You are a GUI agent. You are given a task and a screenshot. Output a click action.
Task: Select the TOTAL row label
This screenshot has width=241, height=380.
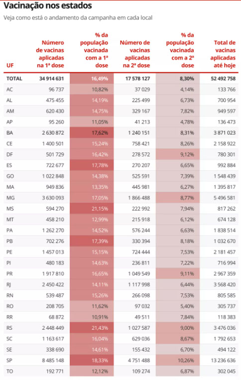coord(14,79)
